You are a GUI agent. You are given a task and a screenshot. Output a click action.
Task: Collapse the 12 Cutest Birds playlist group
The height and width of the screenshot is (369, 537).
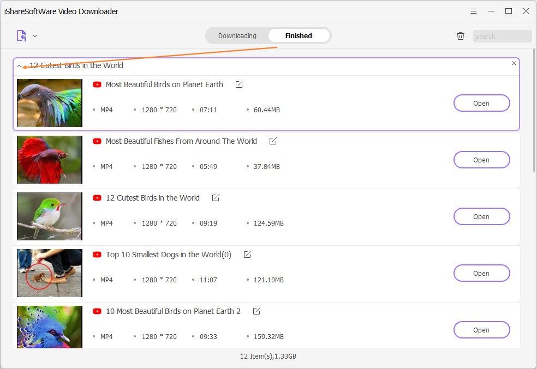pyautogui.click(x=19, y=66)
